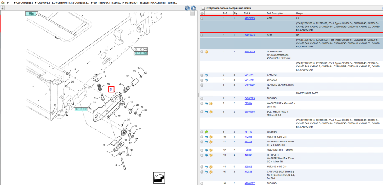Toggle selection circle for ref 6 BUSHING row
383x185 pixels.
coord(202,98)
